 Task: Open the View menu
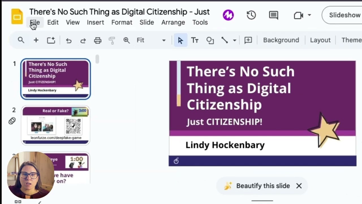[73, 22]
